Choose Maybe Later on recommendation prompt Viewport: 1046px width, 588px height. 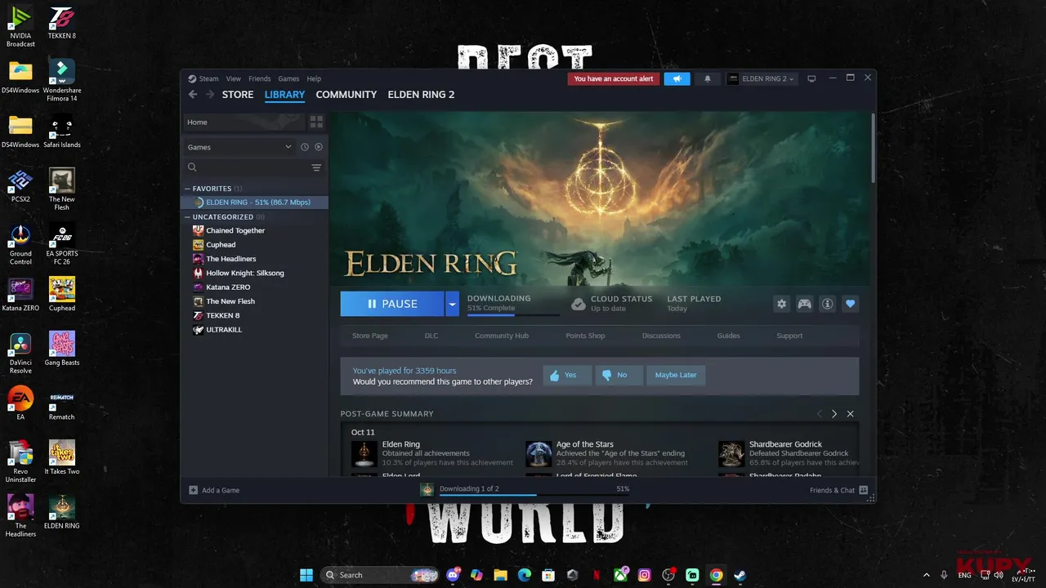pyautogui.click(x=676, y=376)
